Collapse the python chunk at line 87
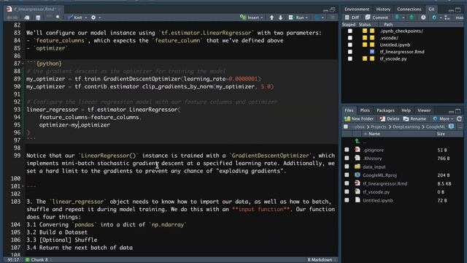Viewport: 467px width, 263px height. (23, 64)
